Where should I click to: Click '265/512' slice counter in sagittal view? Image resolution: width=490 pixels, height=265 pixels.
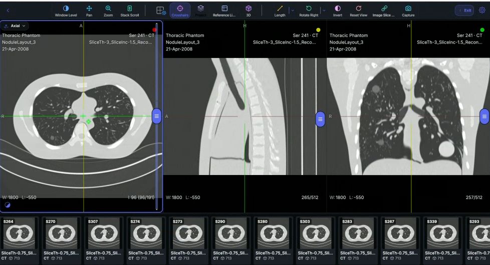310,197
